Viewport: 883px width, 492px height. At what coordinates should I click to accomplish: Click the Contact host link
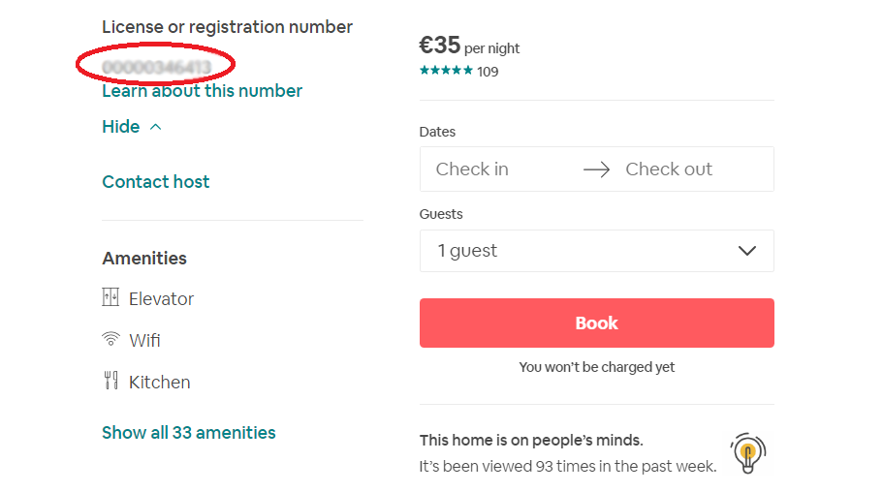click(x=155, y=182)
